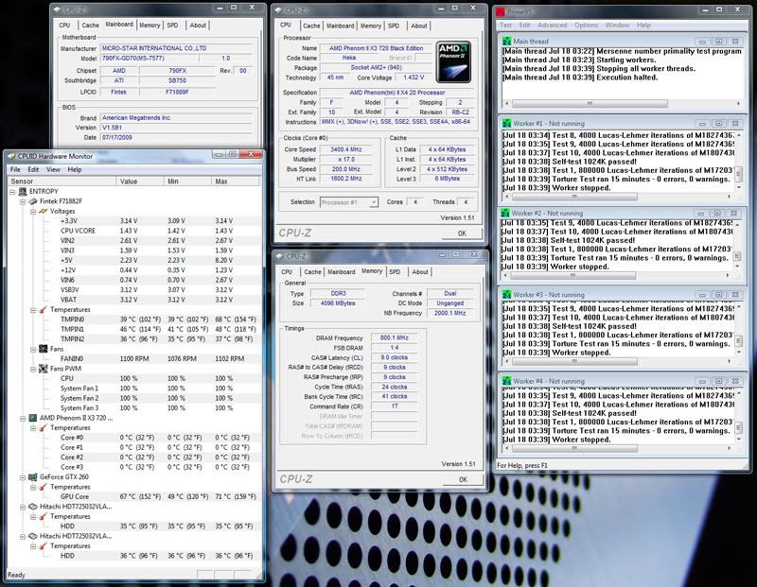Click the Main thread window icon in Prime95
757x587 pixels.
[x=506, y=42]
